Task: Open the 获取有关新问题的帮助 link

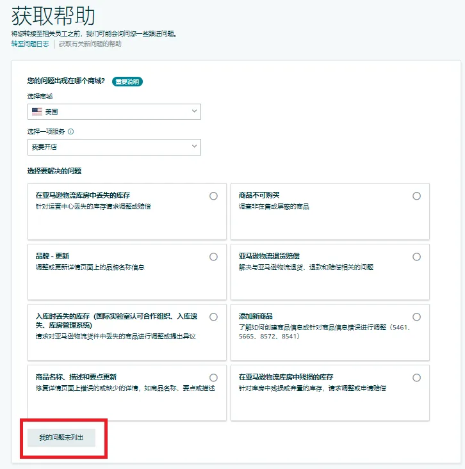Action: [90, 44]
